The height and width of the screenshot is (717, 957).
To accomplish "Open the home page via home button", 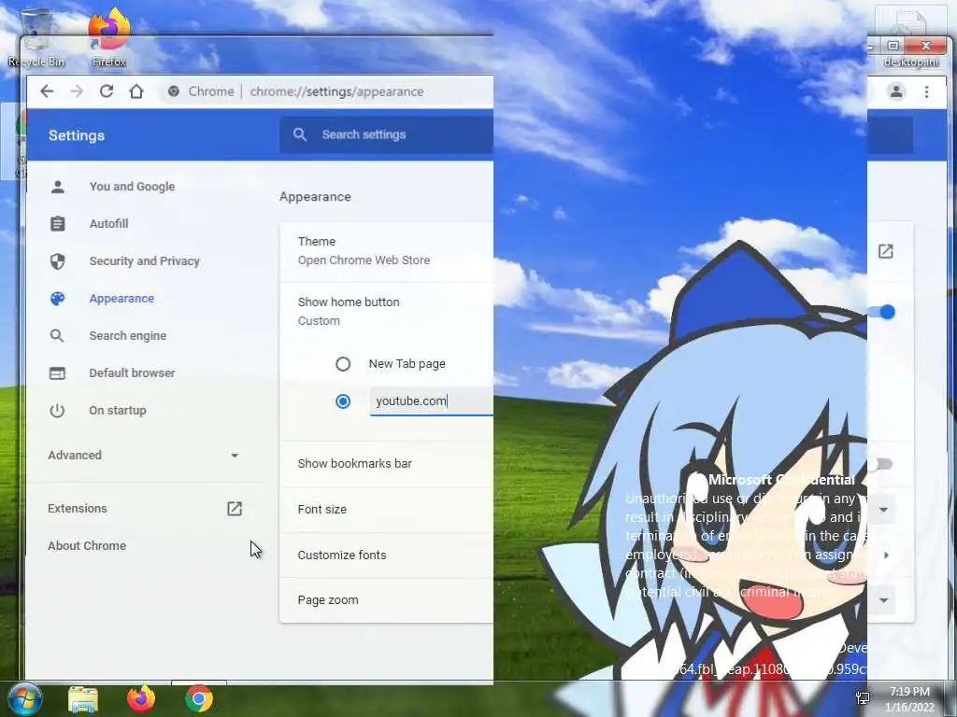I will point(136,91).
